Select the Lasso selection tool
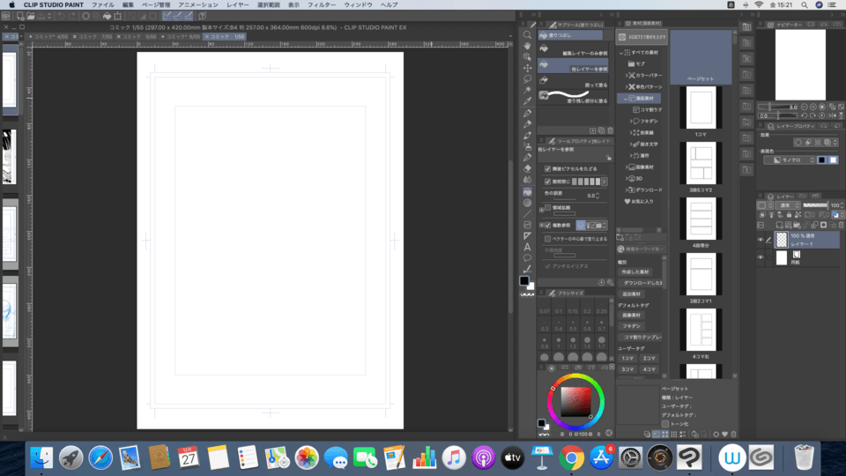This screenshot has height=476, width=846. [x=527, y=79]
